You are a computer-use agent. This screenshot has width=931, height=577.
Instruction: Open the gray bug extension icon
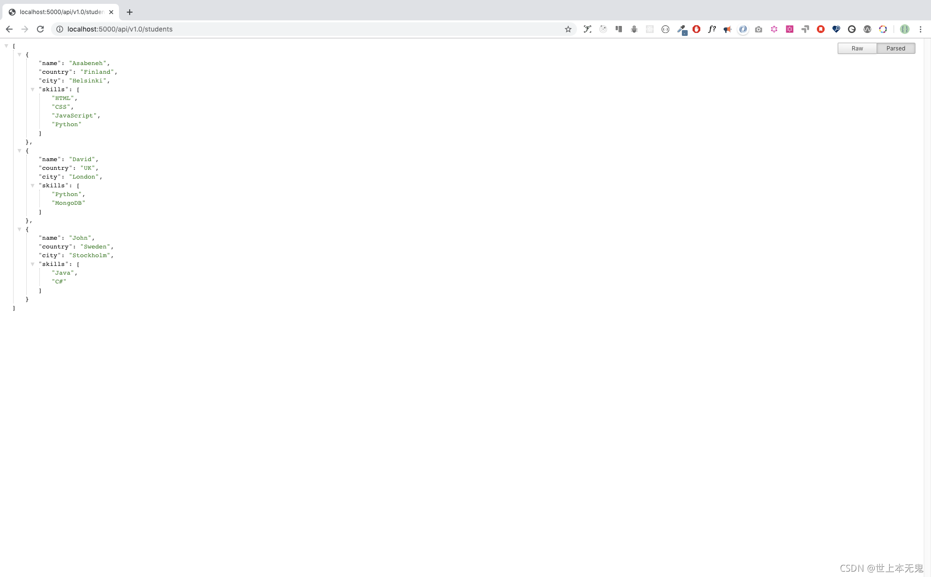click(634, 29)
